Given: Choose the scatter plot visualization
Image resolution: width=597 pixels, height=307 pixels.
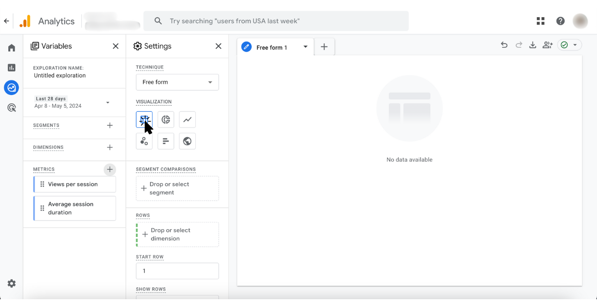Looking at the screenshot, I should [144, 142].
